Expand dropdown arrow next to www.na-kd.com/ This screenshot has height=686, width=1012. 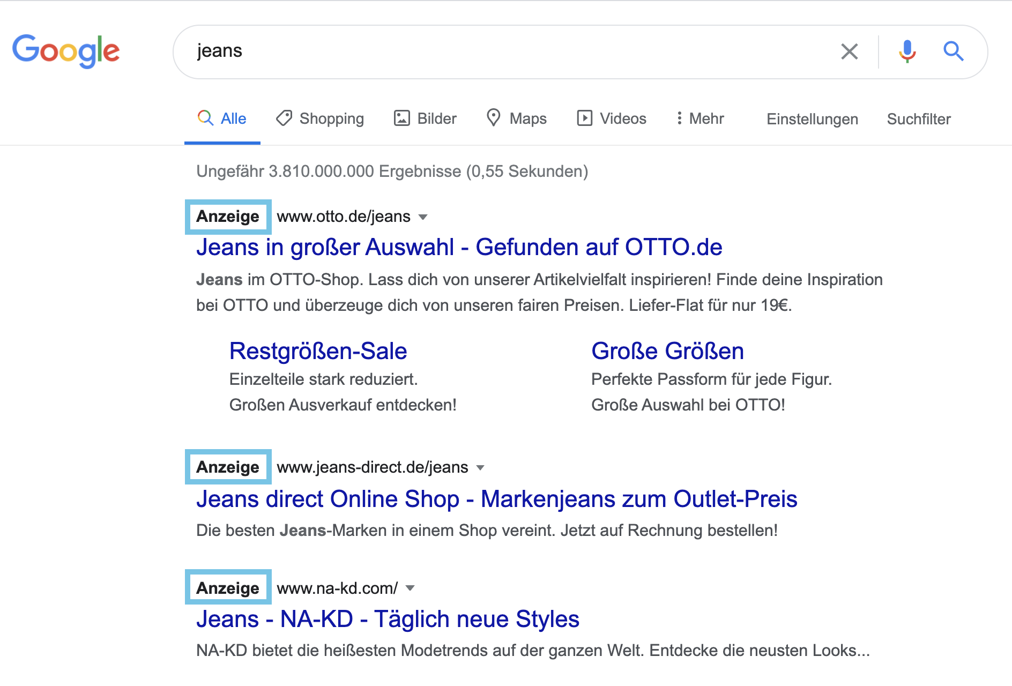pos(410,588)
